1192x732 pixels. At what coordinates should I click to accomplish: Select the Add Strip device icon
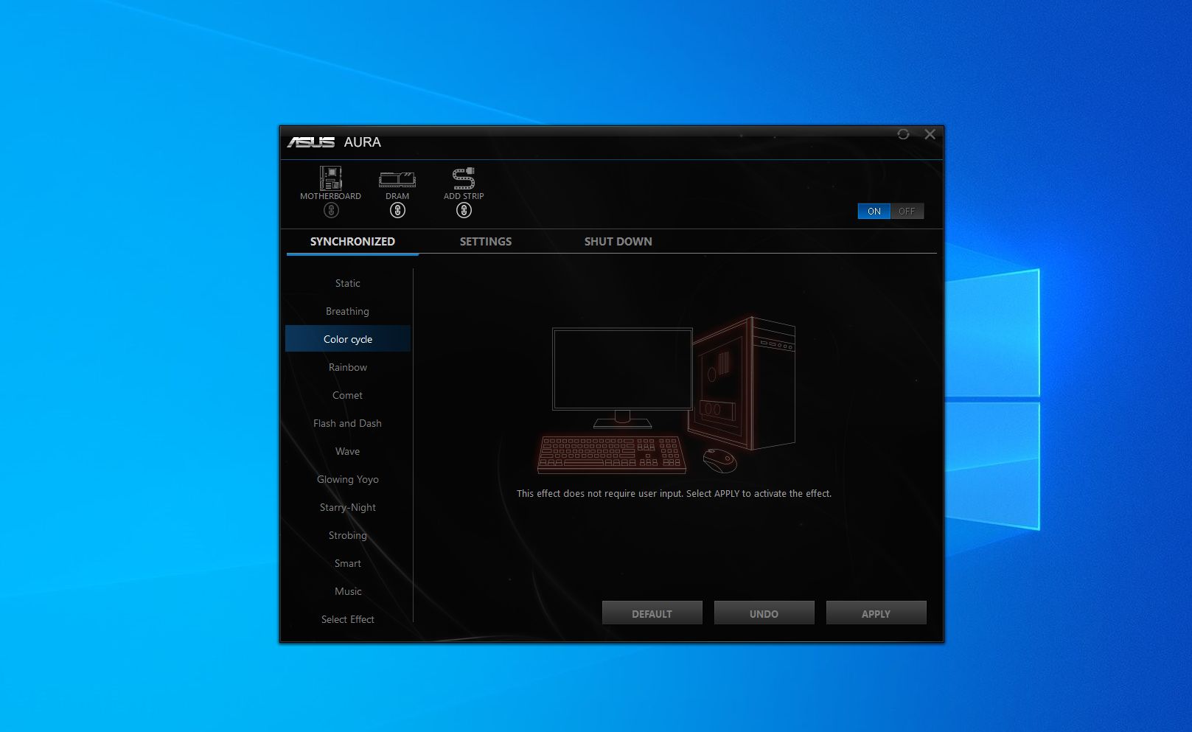pyautogui.click(x=464, y=178)
